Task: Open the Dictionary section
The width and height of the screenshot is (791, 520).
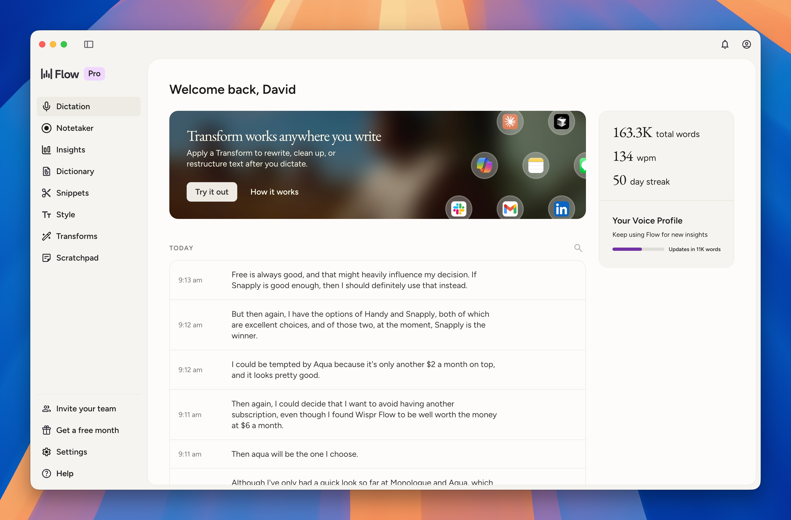Action: [x=89, y=171]
